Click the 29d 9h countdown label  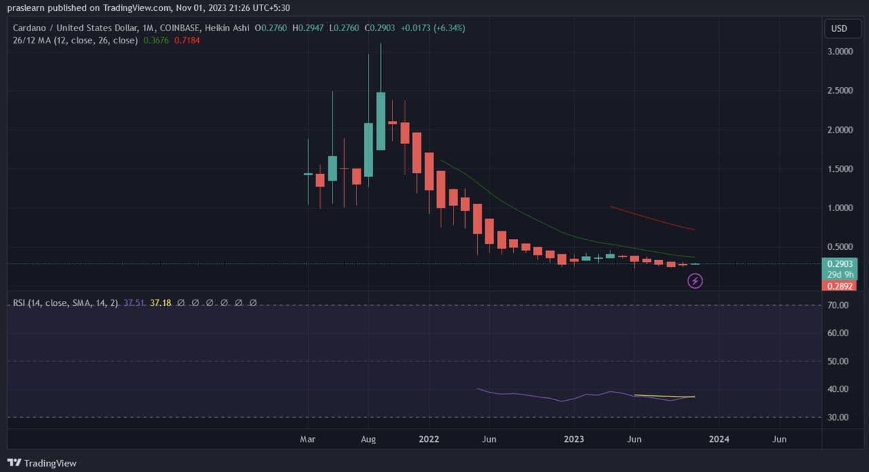[839, 274]
